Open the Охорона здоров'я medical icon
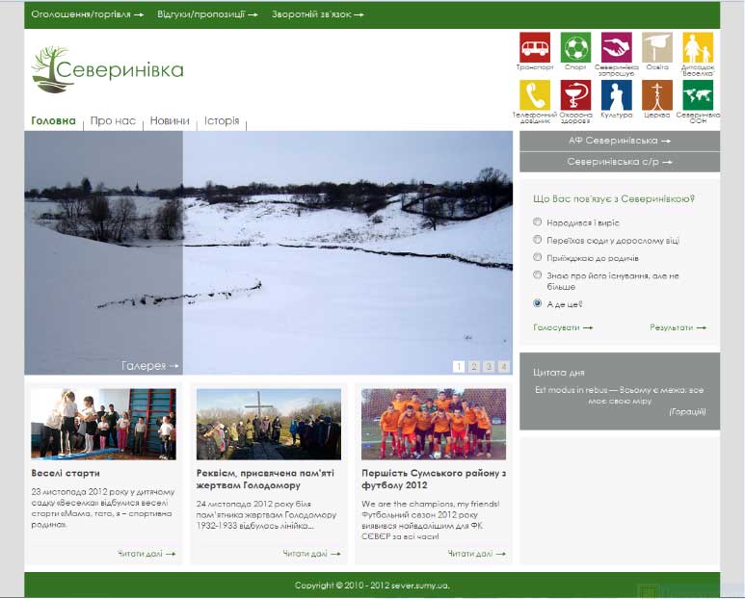Viewport: 745px width, 599px height. [x=575, y=94]
